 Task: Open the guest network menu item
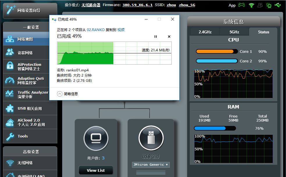[x=26, y=53]
